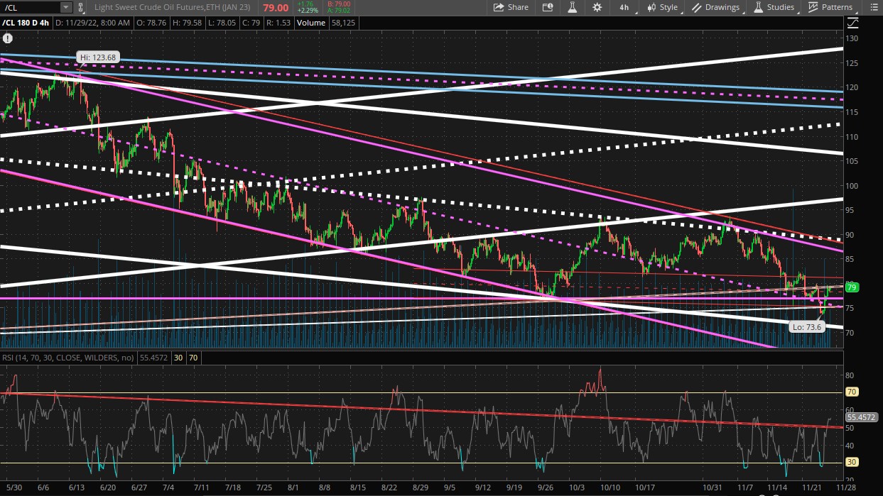
Task: Expand the /CL symbol dropdown arrow
Action: click(x=65, y=7)
